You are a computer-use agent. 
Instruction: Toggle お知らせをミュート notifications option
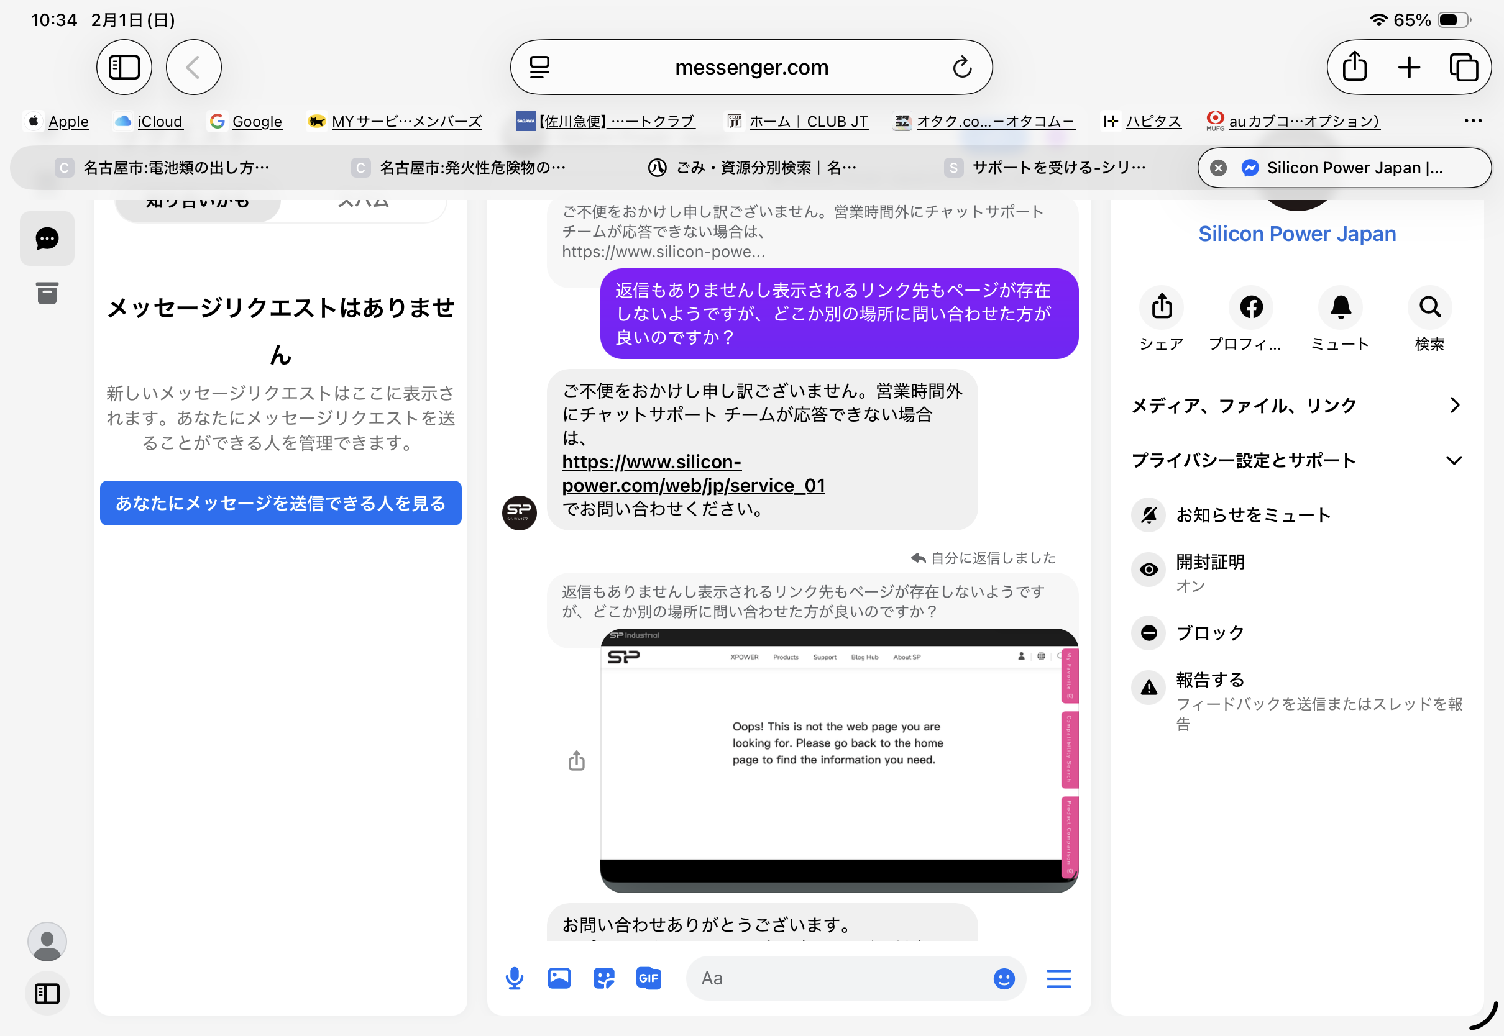click(x=1254, y=515)
